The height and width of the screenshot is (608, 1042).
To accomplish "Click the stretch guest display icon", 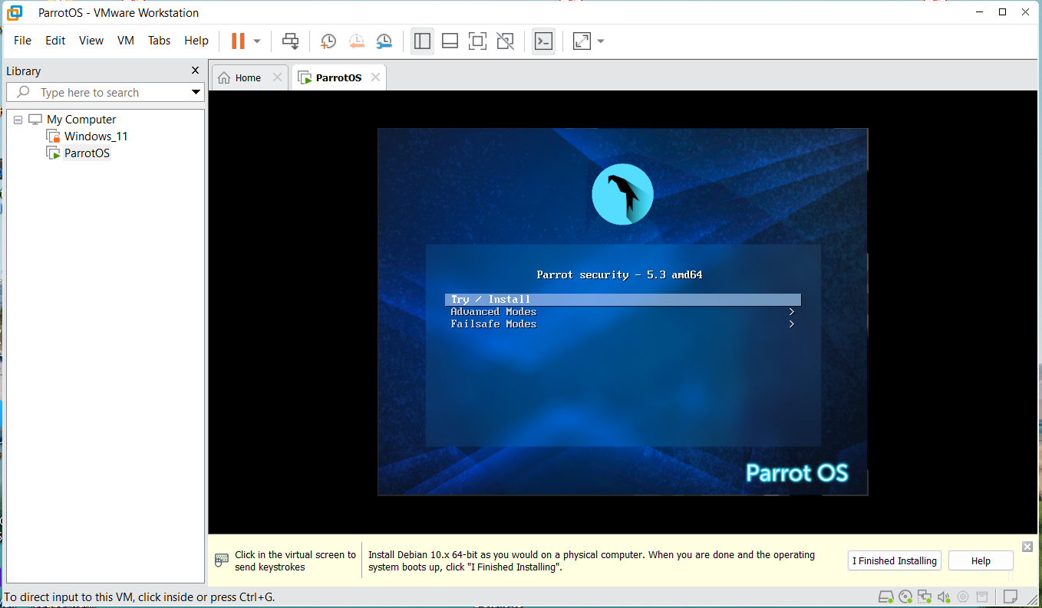I will [x=582, y=41].
